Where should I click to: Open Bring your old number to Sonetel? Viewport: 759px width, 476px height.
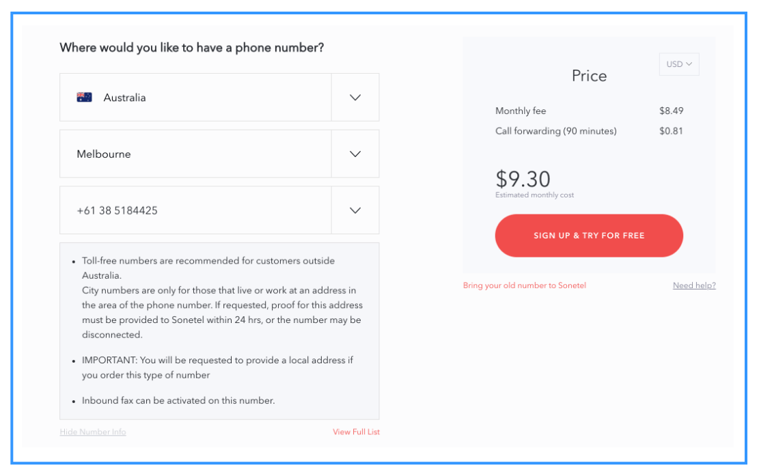[524, 285]
